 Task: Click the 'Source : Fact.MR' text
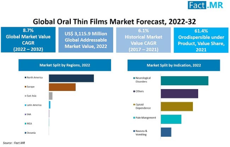[x=14, y=143]
